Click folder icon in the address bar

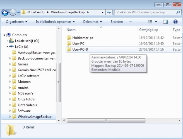pos(23,12)
